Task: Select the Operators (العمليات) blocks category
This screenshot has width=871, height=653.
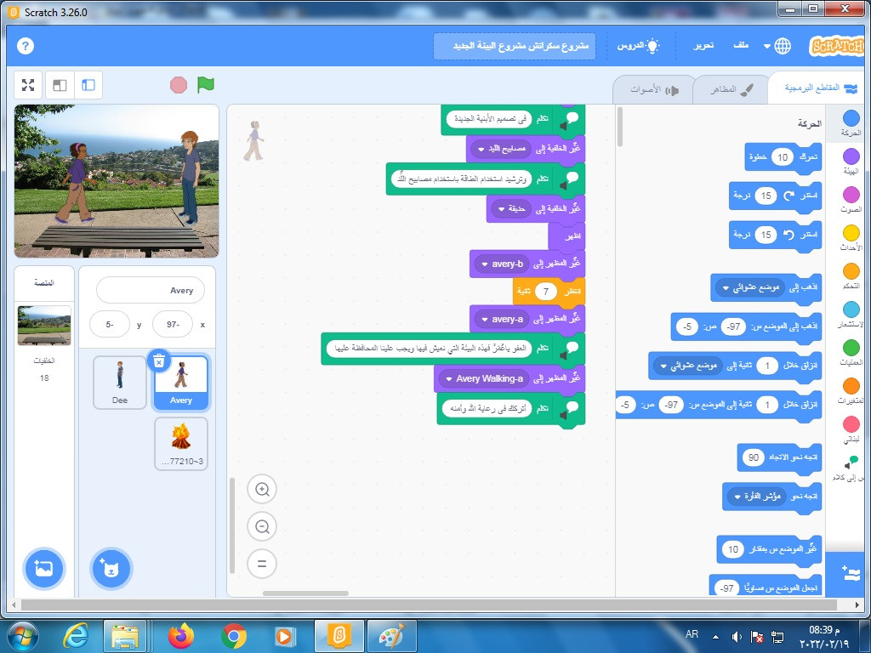Action: tap(851, 353)
